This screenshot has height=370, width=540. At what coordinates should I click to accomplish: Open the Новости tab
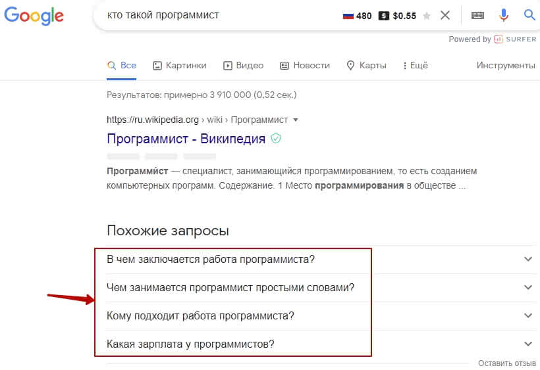pyautogui.click(x=305, y=65)
